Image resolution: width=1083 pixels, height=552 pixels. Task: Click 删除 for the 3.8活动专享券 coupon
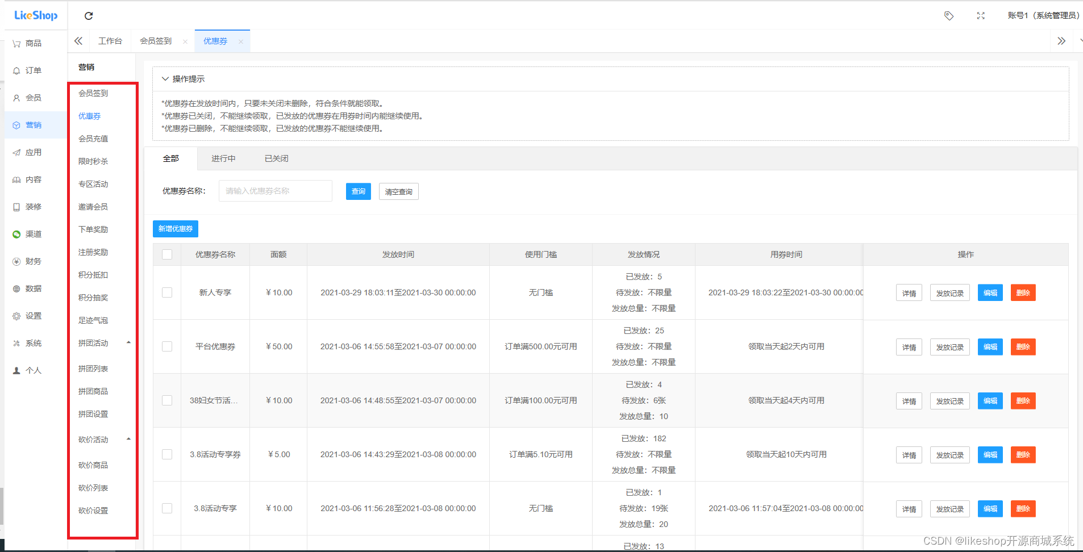[x=1023, y=455]
